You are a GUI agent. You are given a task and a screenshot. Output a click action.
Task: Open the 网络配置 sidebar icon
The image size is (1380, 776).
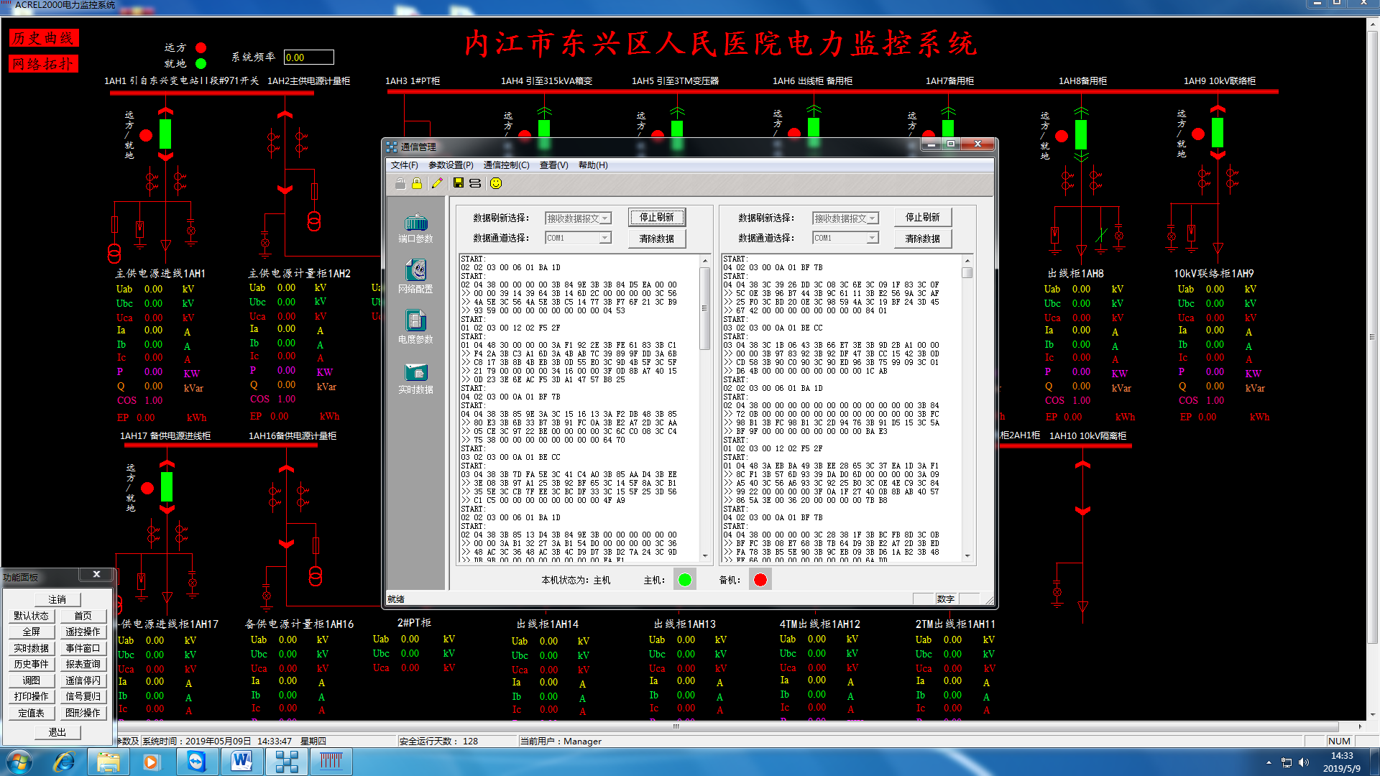(x=415, y=277)
